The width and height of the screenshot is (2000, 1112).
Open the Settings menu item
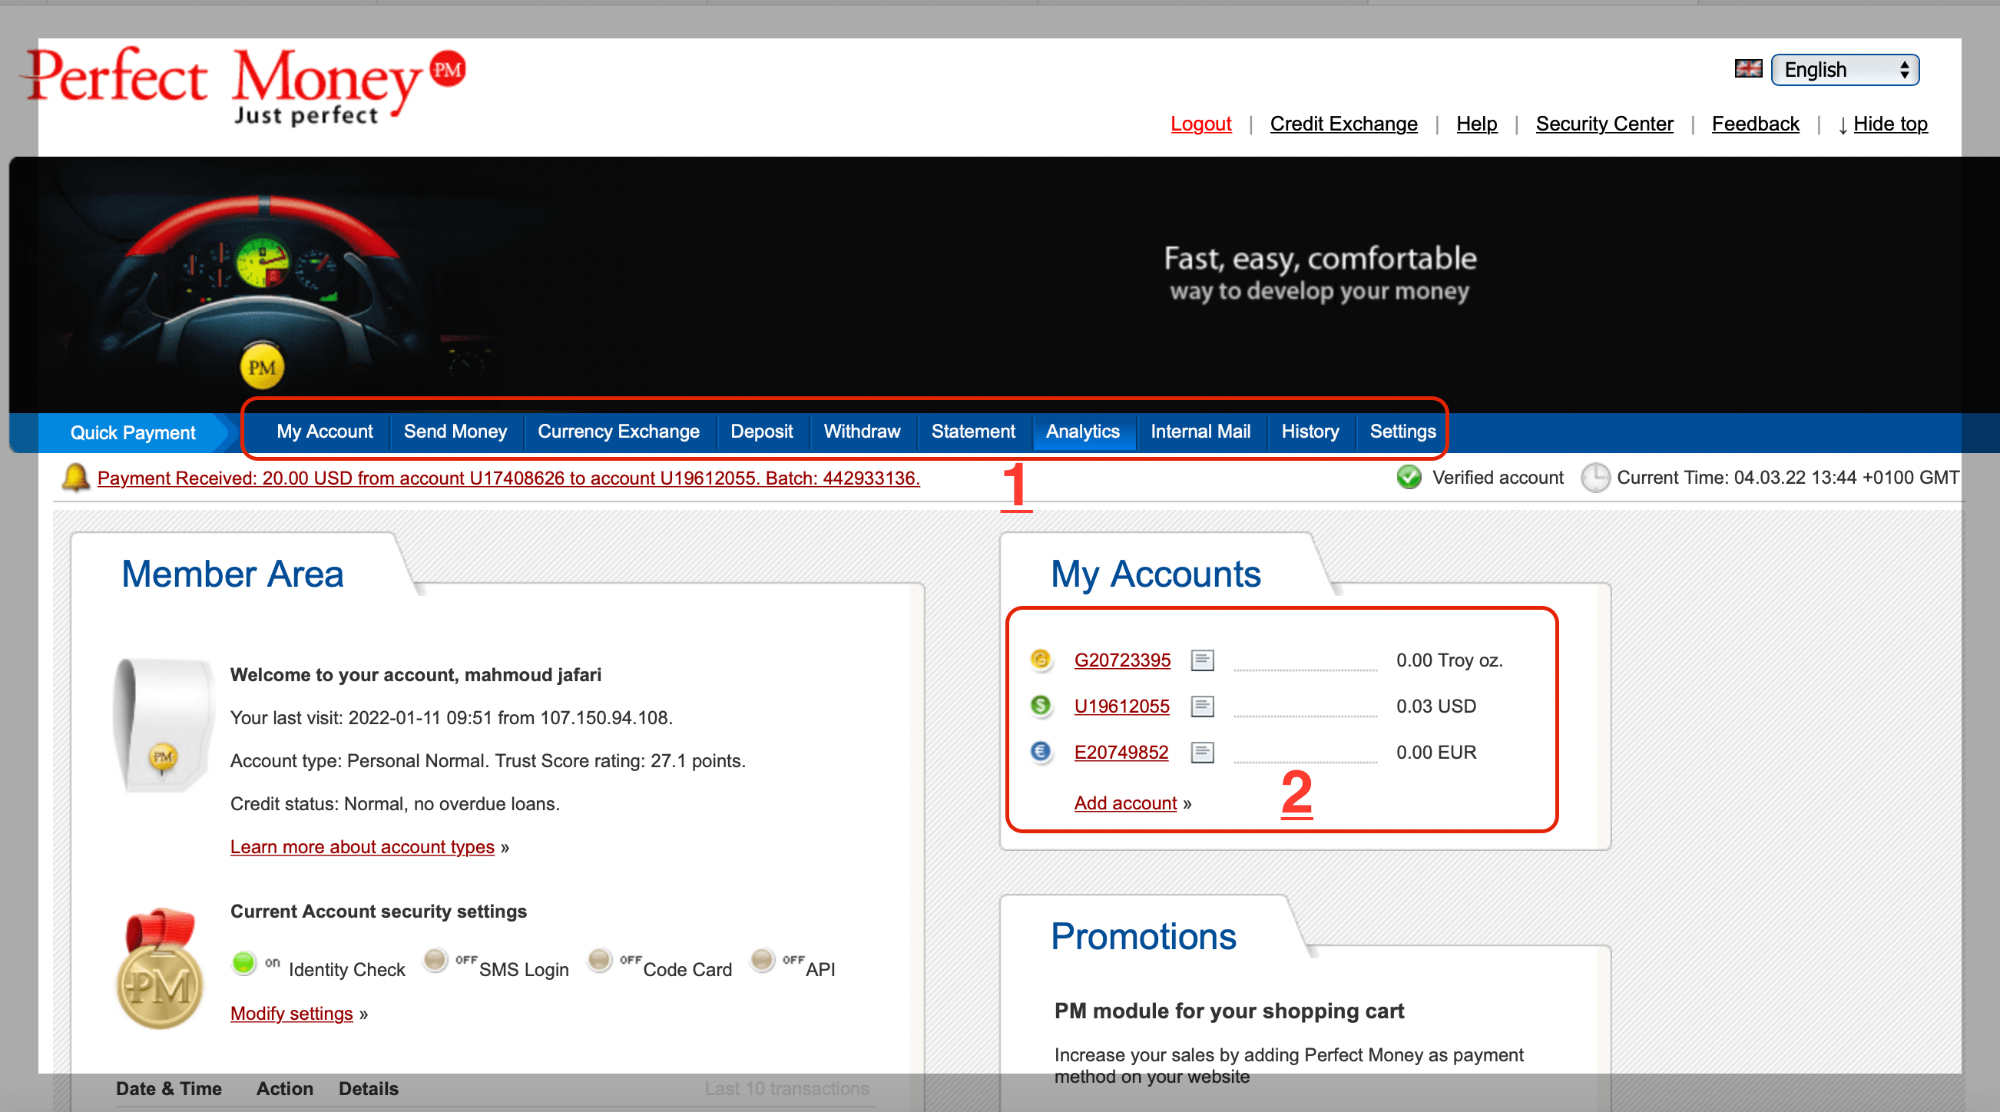1402,432
